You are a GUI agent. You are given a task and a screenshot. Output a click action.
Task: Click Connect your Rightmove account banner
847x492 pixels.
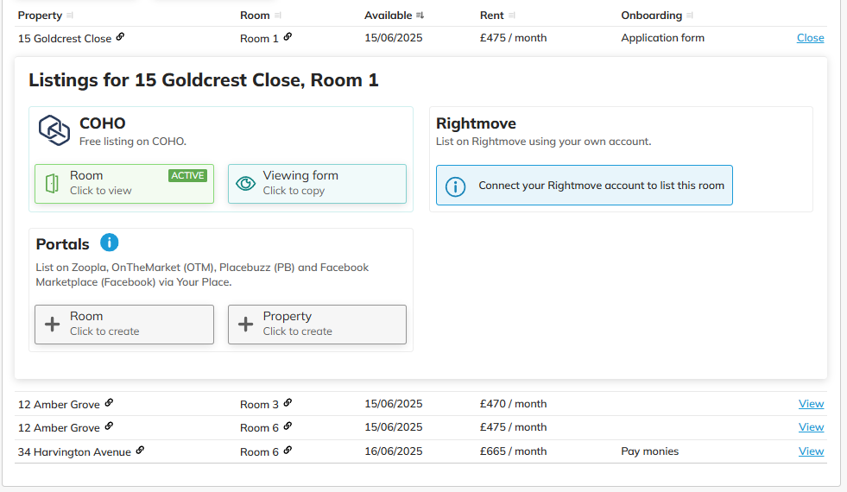point(585,186)
